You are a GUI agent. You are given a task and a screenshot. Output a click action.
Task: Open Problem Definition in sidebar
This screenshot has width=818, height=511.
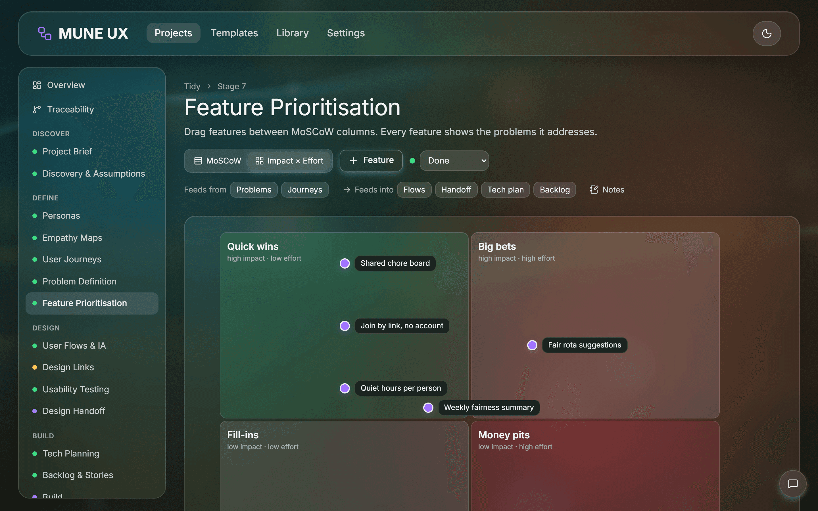pos(92,282)
